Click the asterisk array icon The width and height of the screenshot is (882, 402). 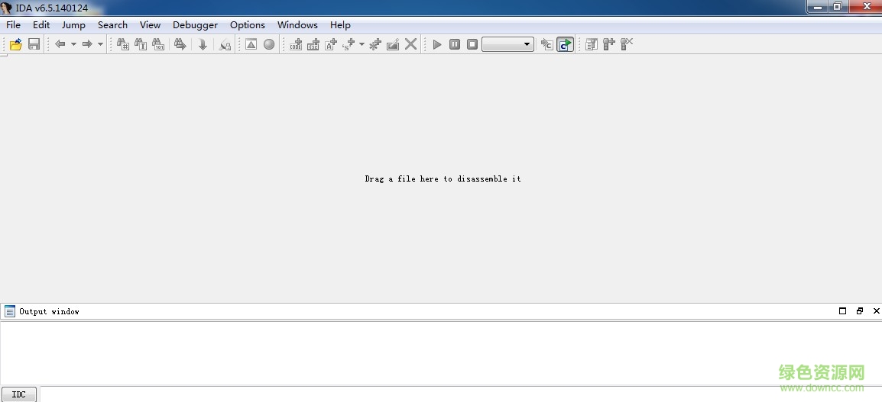(x=375, y=43)
